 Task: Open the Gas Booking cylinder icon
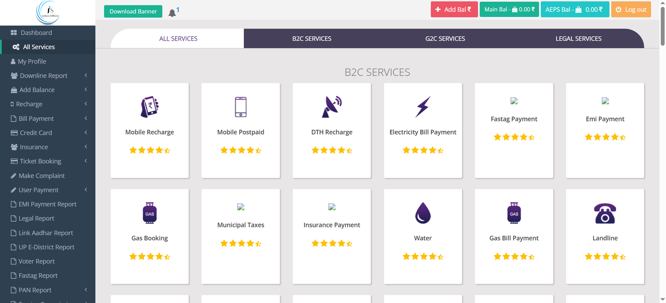(149, 213)
